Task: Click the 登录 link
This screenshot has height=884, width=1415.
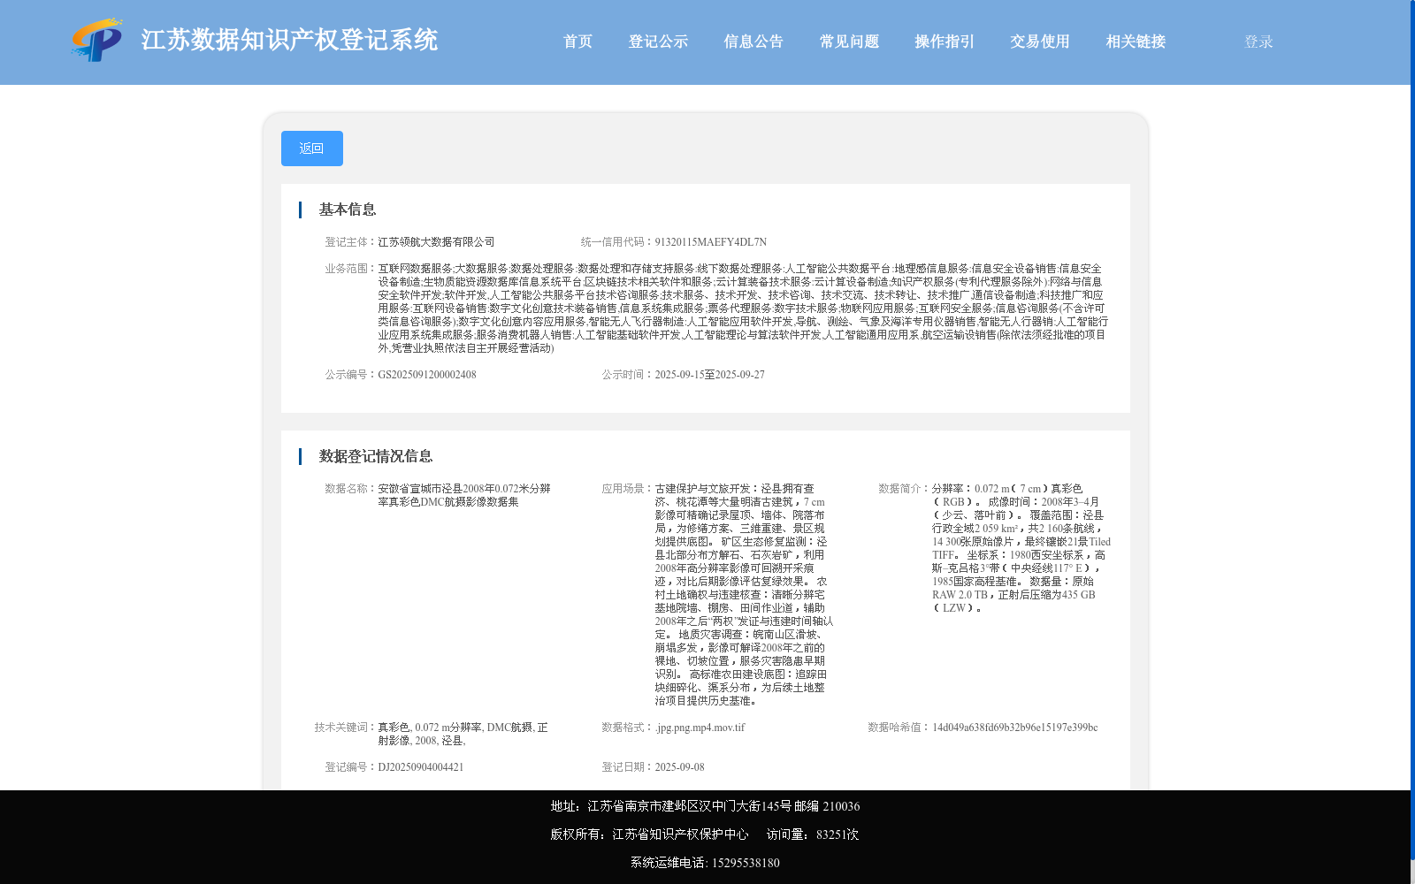Action: click(x=1258, y=42)
